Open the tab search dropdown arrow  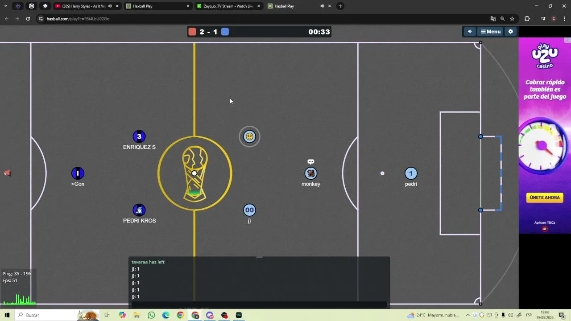click(x=6, y=6)
